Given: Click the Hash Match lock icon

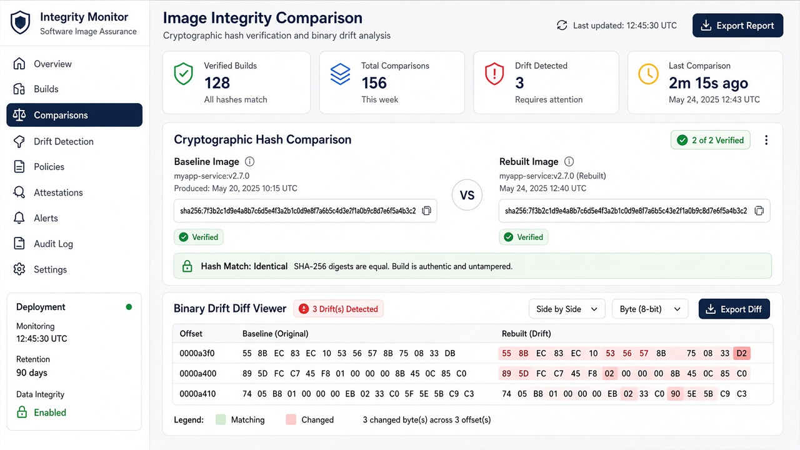Looking at the screenshot, I should coord(187,267).
